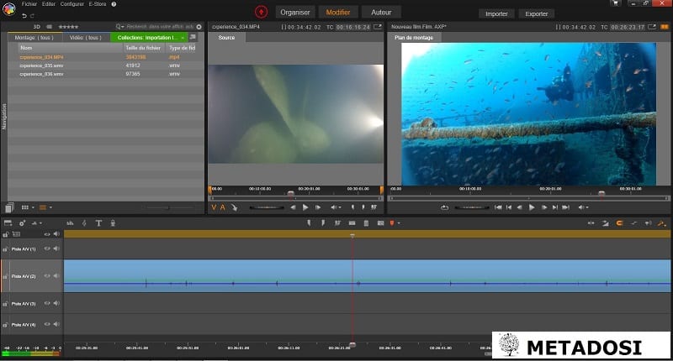
Task: Open the search options dropdown
Action: pos(119,27)
